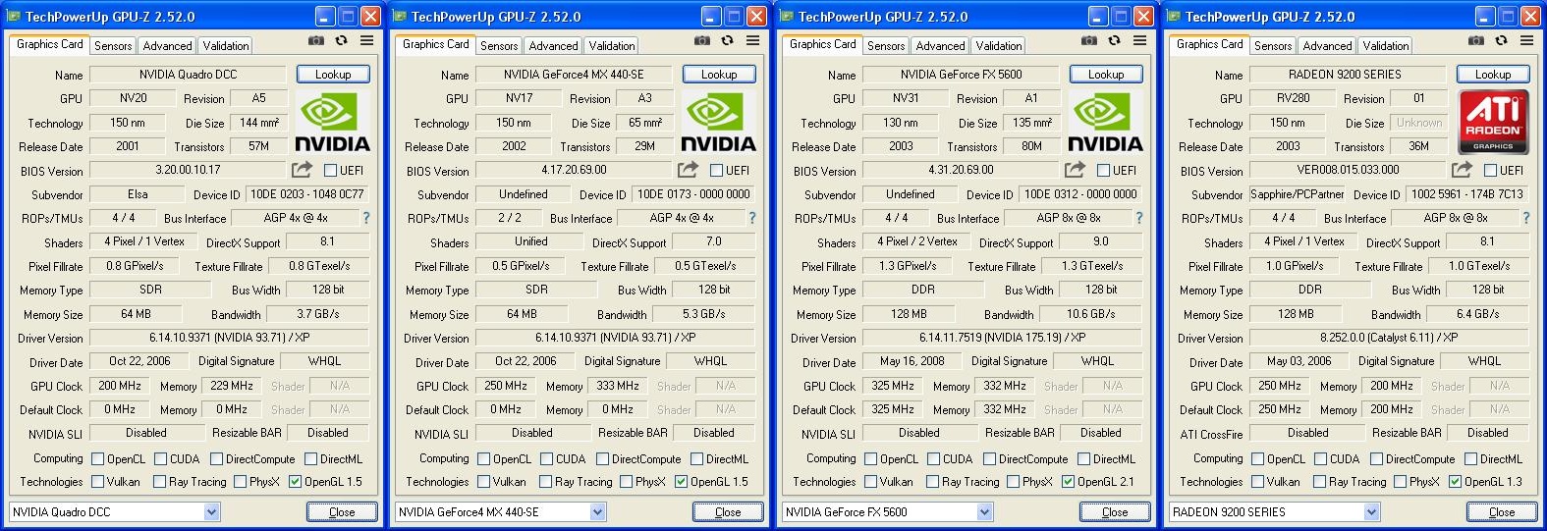Click Close button in RADEON 9200 window
This screenshot has width=1547, height=531.
point(1502,512)
